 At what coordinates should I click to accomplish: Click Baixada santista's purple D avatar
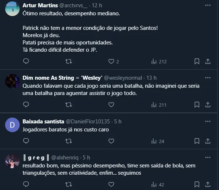[12, 125]
